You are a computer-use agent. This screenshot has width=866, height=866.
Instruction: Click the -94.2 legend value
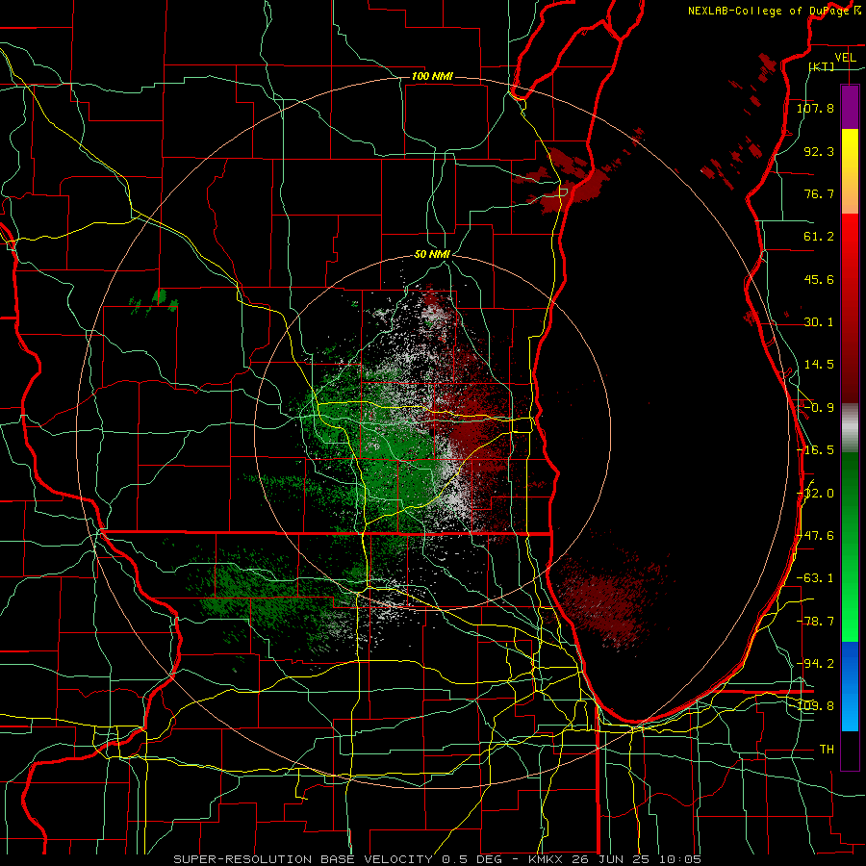pyautogui.click(x=815, y=664)
